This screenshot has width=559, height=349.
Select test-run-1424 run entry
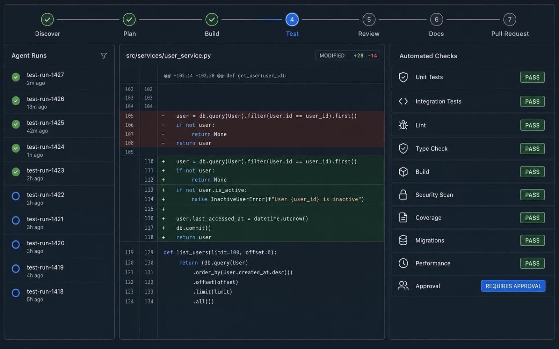[59, 150]
